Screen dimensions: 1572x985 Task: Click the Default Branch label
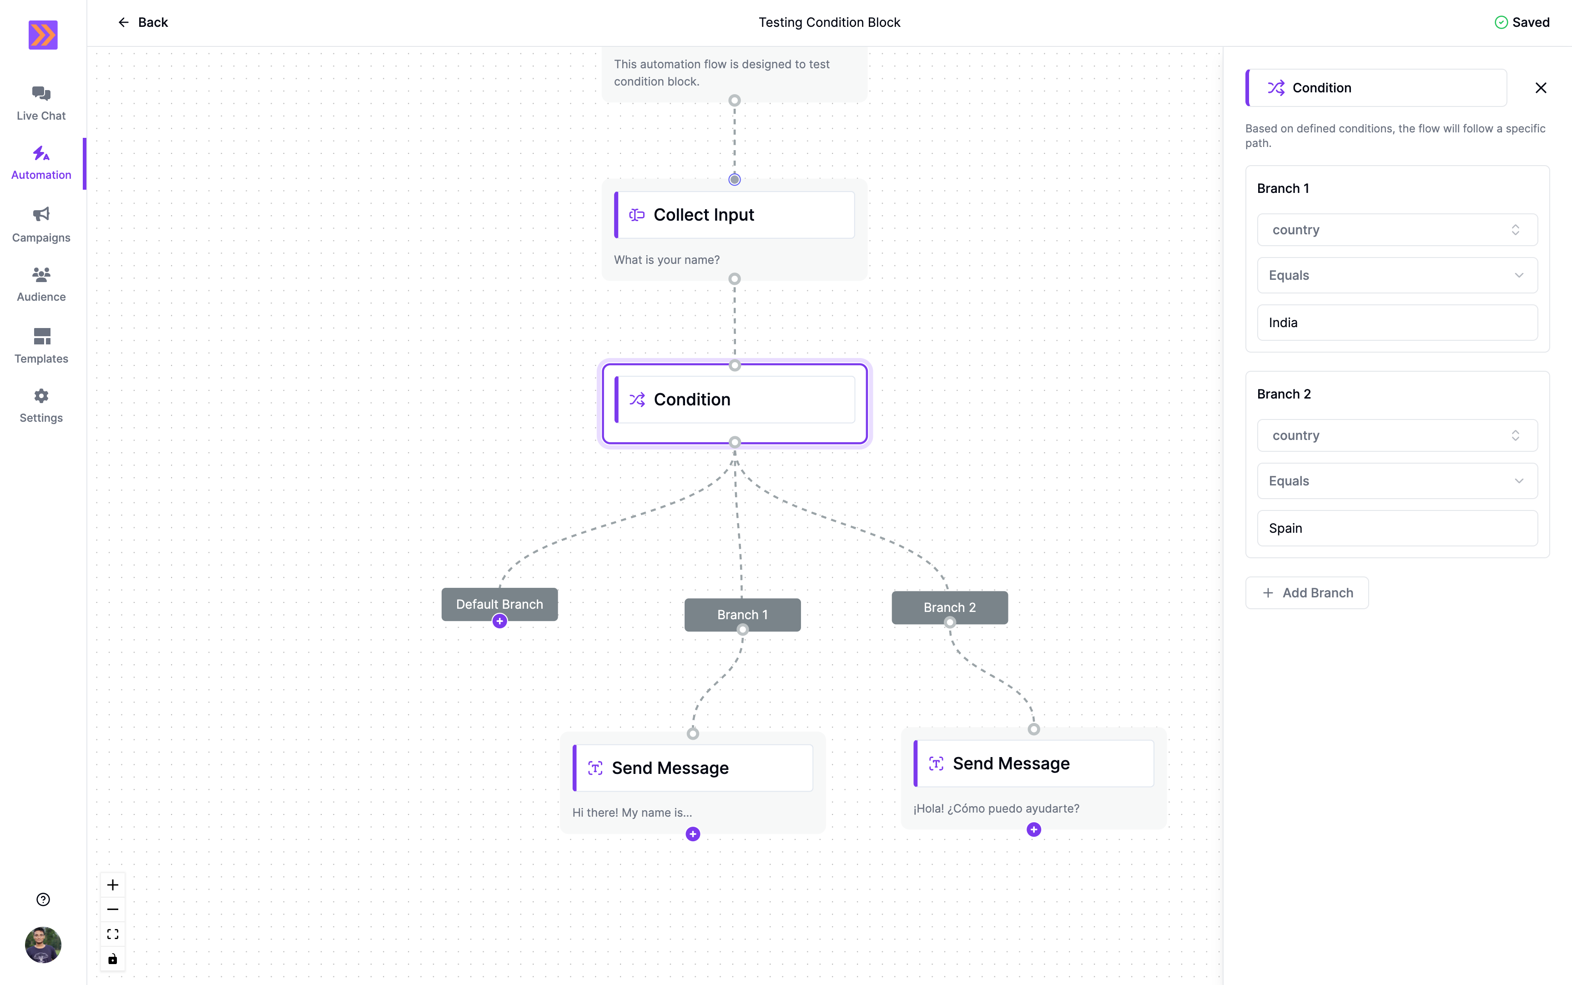coord(499,604)
